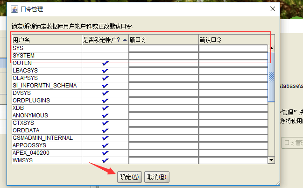Click new password field for SYSTEM
Image resolution: width=303 pixels, height=188 pixels.
(164, 56)
